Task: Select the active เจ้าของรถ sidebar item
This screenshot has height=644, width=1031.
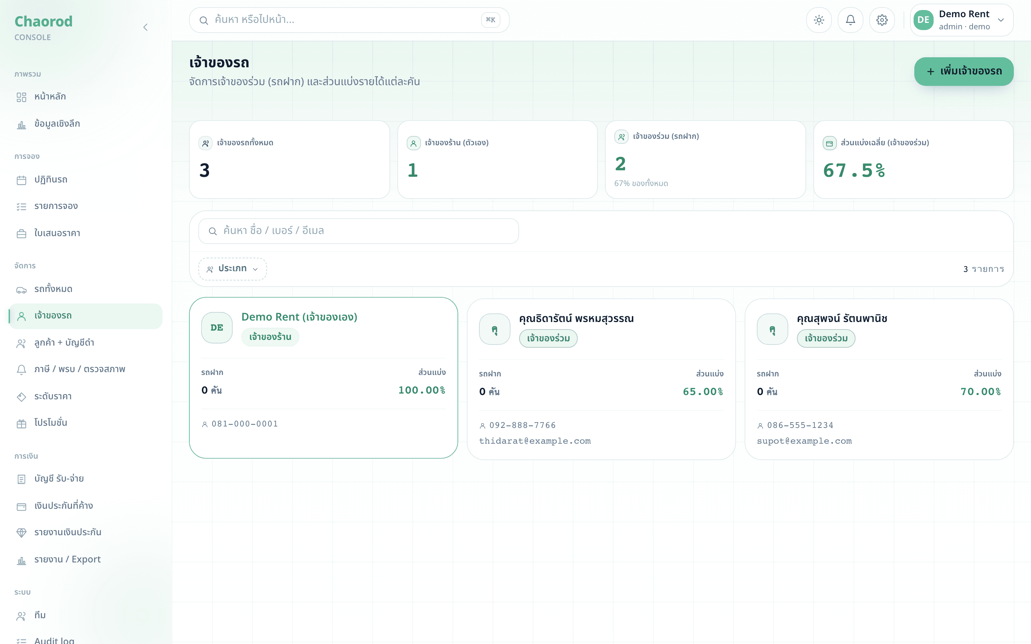Action: [85, 316]
